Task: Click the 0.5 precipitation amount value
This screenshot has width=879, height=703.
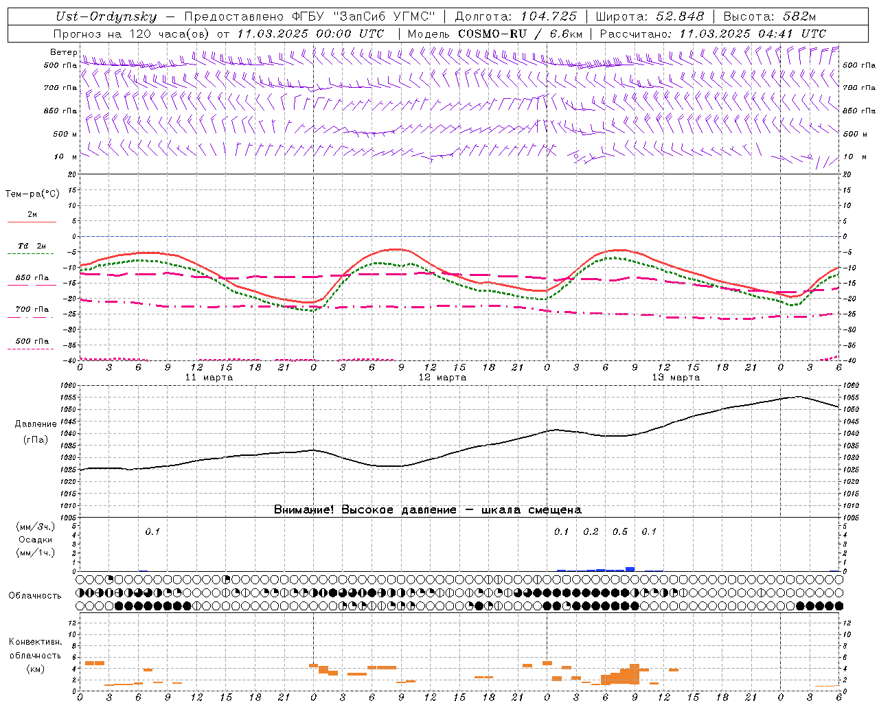Action: click(620, 531)
